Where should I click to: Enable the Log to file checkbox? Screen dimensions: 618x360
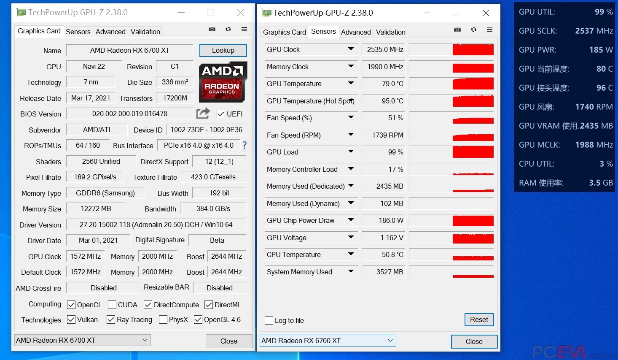[x=269, y=320]
